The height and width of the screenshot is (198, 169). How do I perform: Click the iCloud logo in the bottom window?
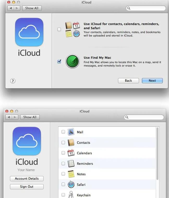tap(27, 141)
